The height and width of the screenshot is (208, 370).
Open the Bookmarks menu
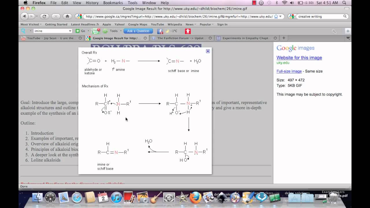point(113,3)
